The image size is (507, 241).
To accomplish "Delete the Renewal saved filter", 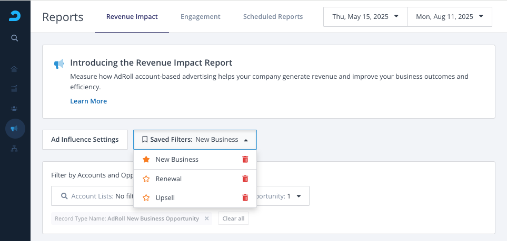I will [245, 179].
